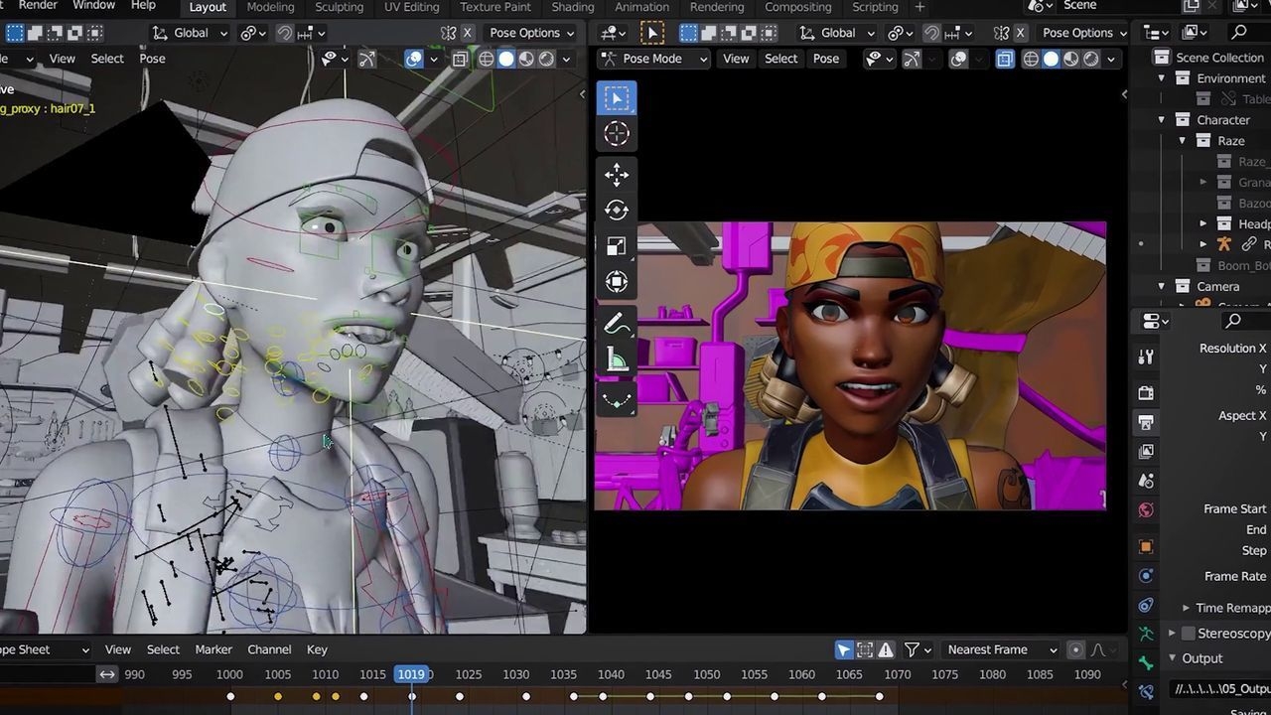1271x715 pixels.
Task: Open the Bone properties tab
Action: tap(1146, 662)
